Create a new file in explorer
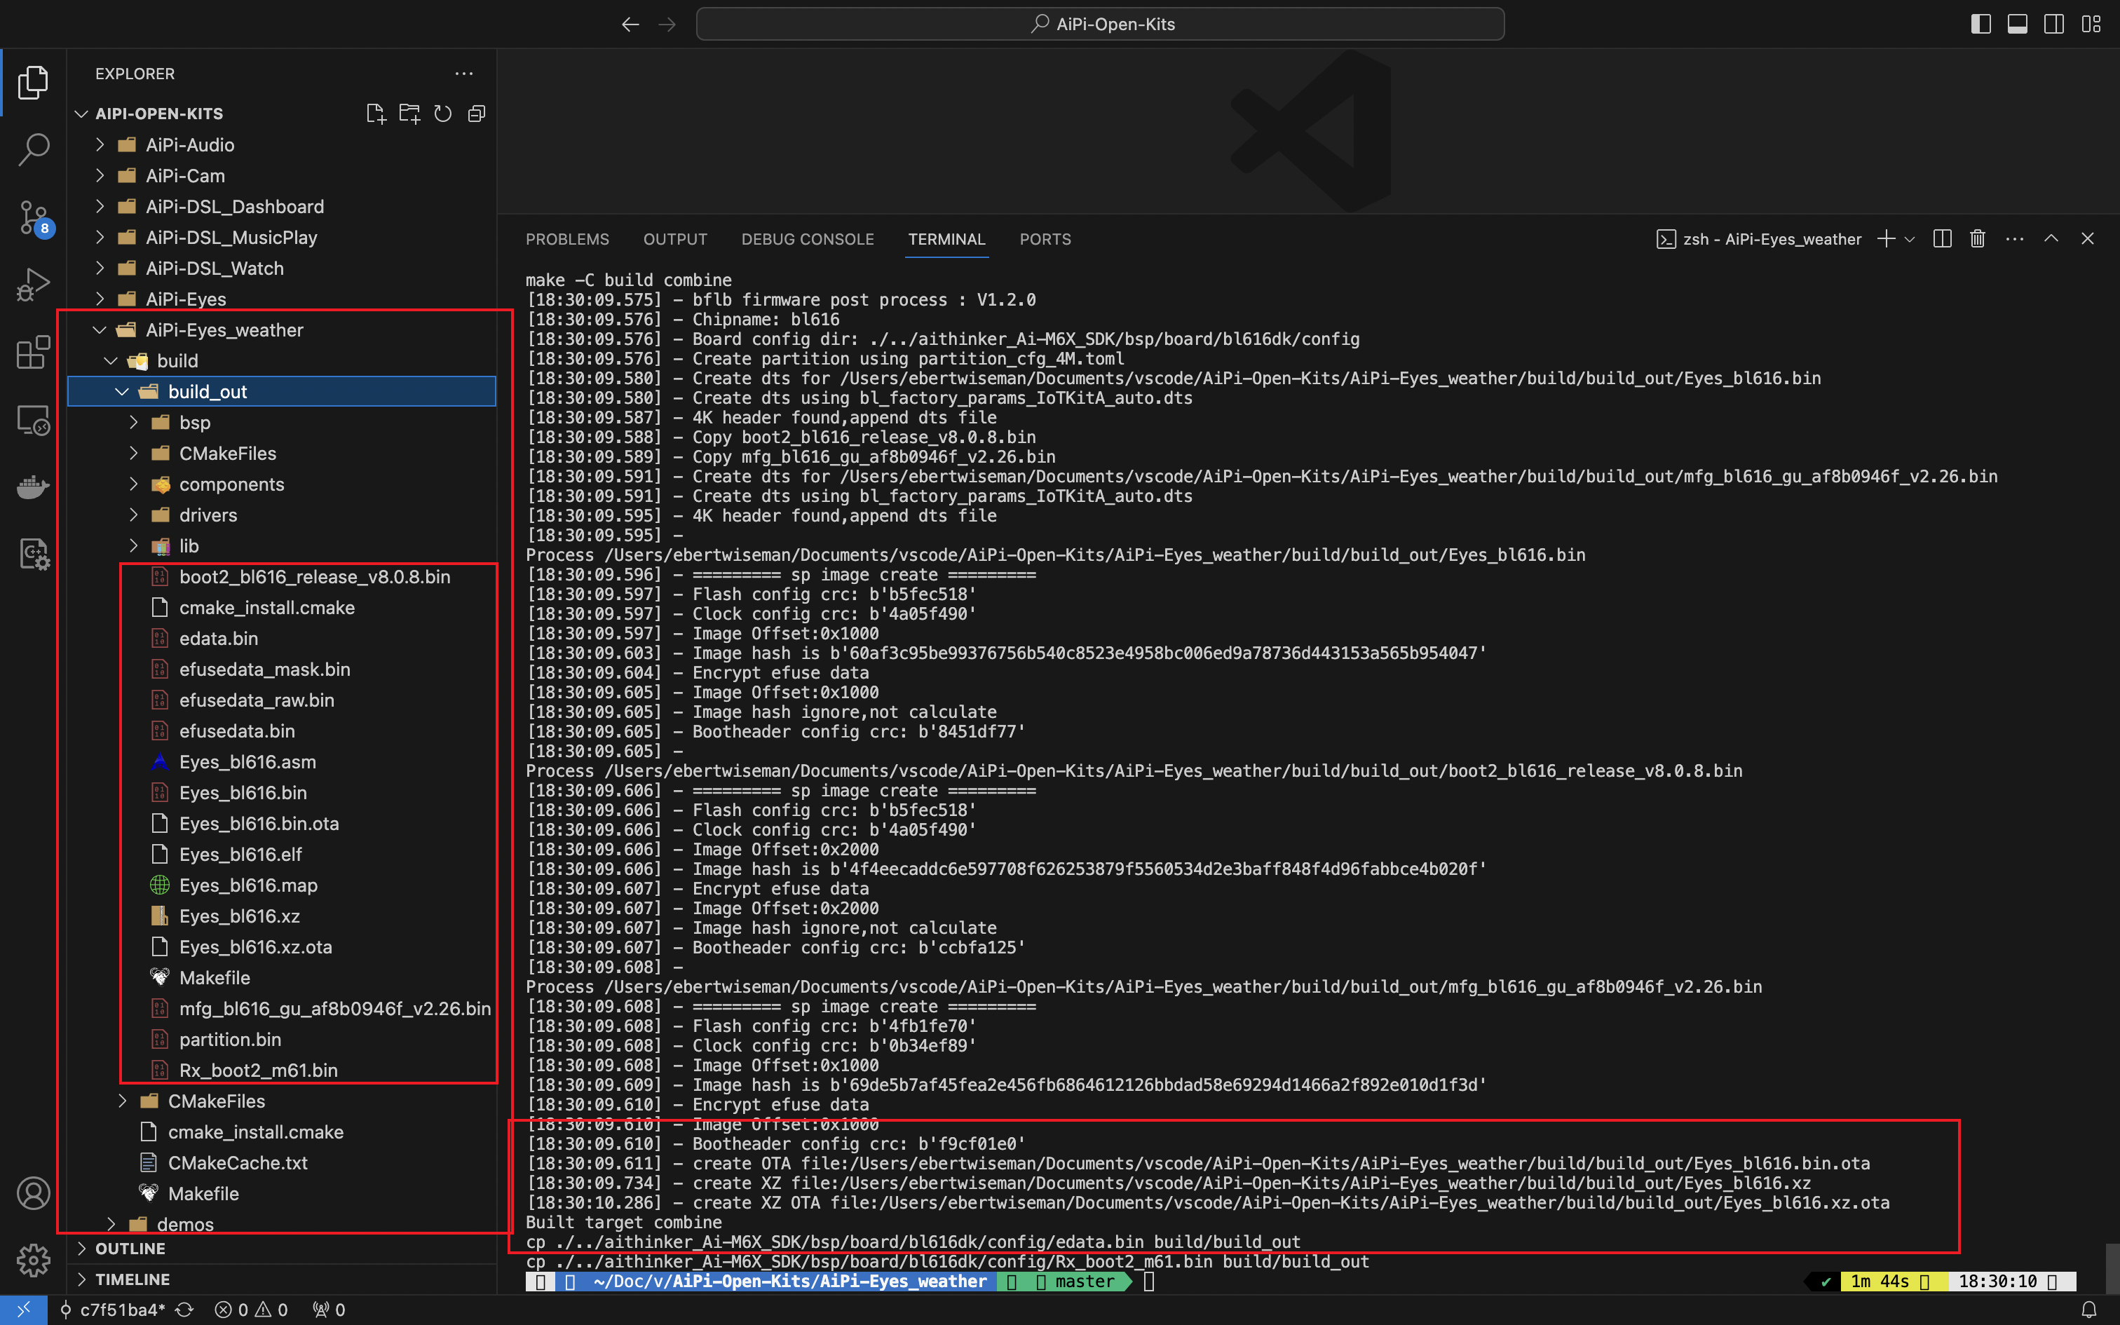 (376, 114)
